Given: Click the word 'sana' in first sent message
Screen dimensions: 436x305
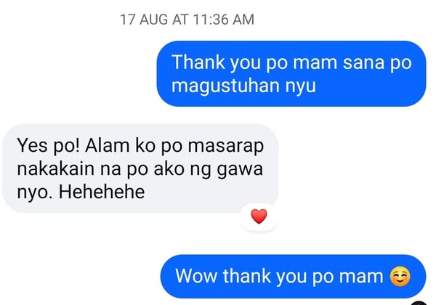Looking at the screenshot, I should (363, 63).
